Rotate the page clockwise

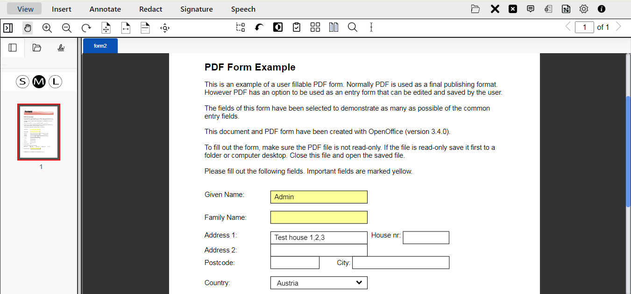coord(86,28)
